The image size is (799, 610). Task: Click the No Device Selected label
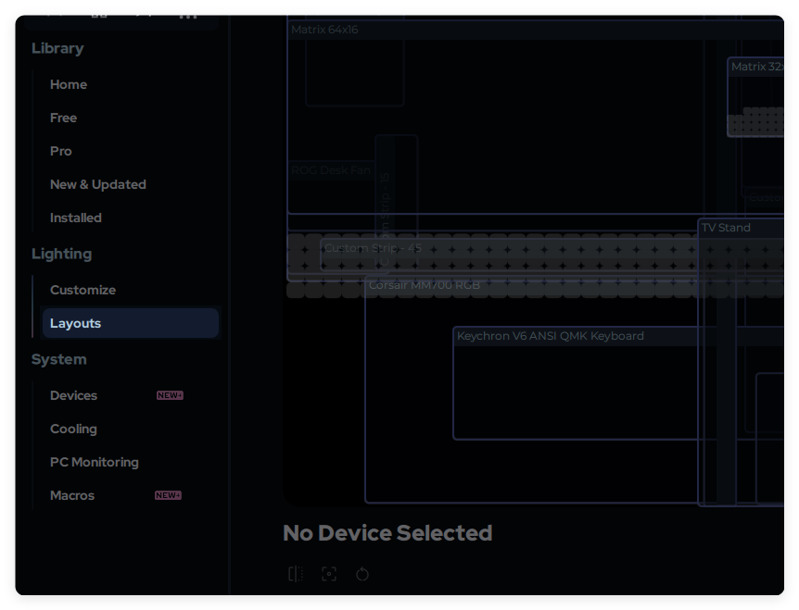[x=387, y=533]
